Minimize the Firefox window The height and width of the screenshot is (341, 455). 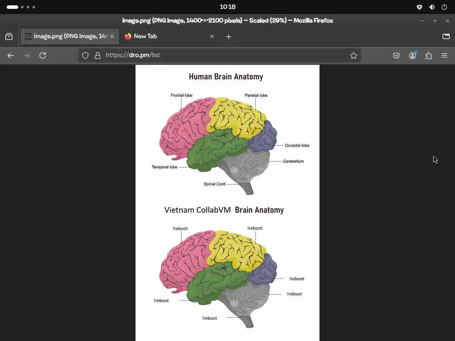(423, 20)
